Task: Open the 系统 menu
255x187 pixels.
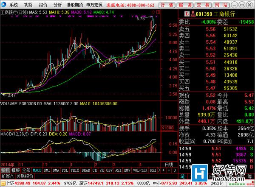Action: [14, 5]
